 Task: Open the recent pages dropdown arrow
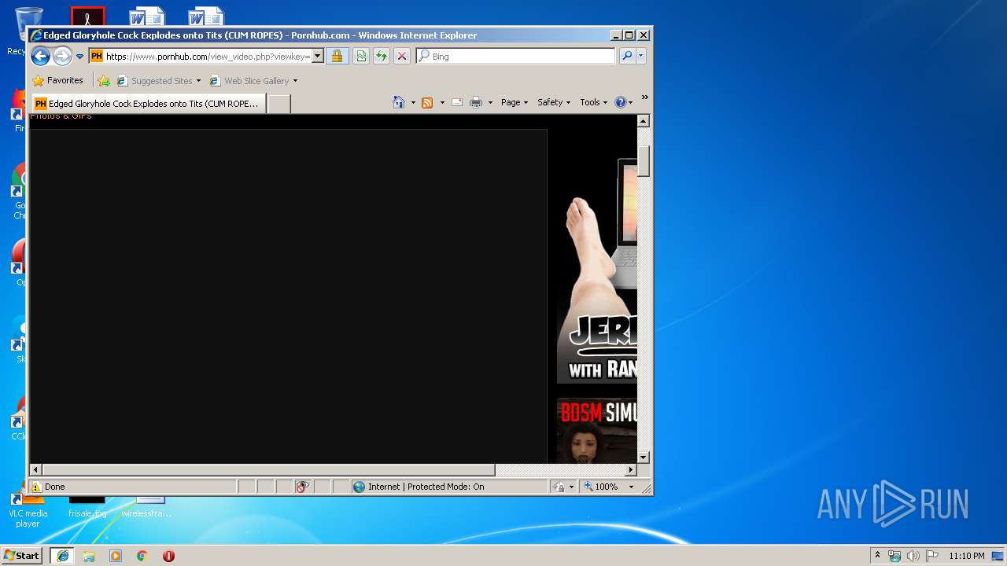[79, 57]
